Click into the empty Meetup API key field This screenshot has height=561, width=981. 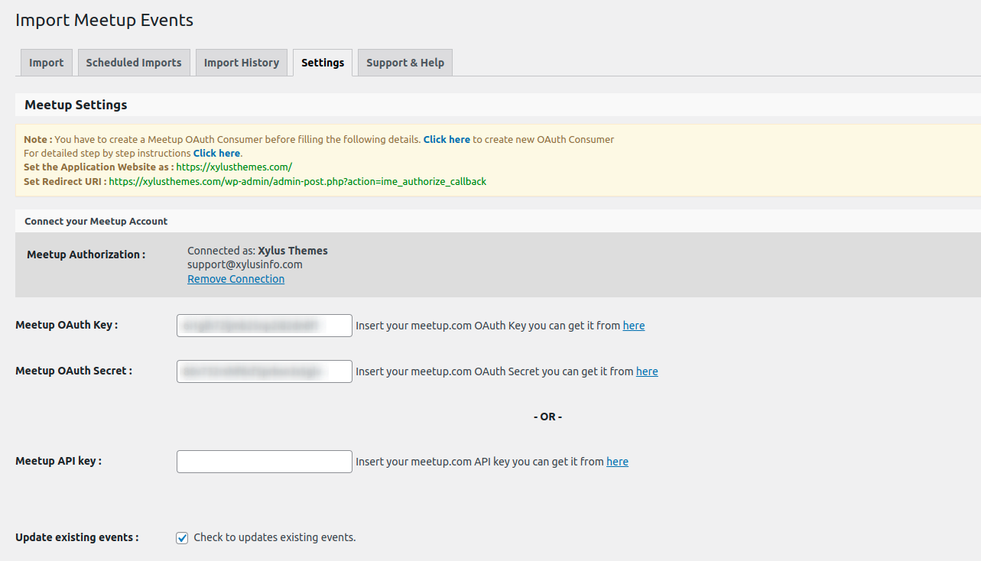click(264, 462)
